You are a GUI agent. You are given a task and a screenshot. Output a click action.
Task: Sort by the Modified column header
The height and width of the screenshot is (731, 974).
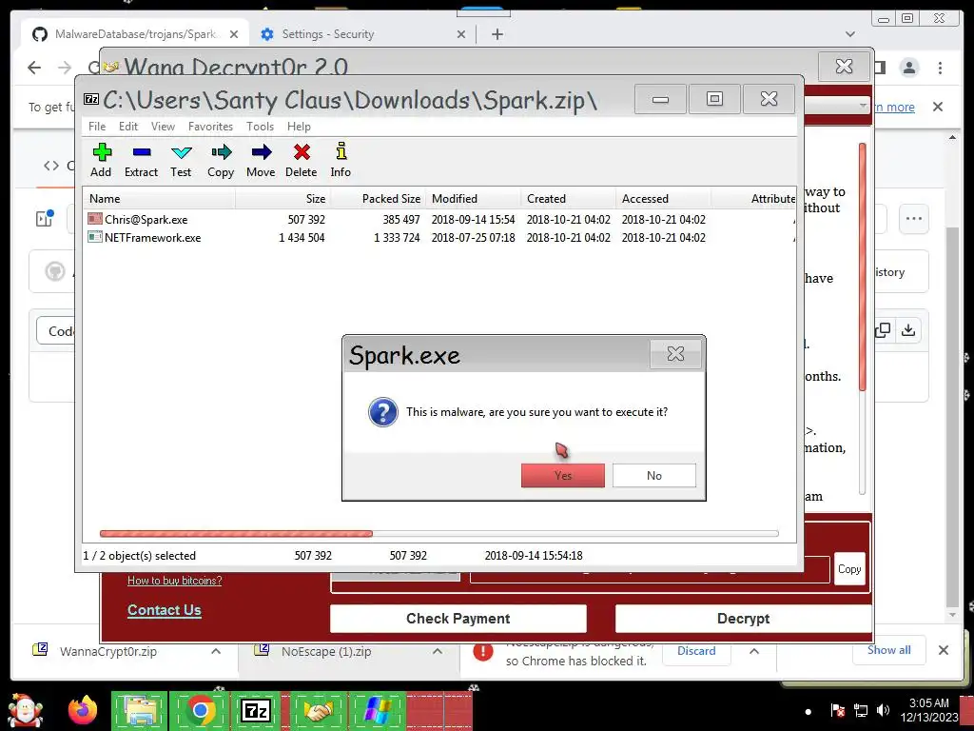tap(473, 199)
